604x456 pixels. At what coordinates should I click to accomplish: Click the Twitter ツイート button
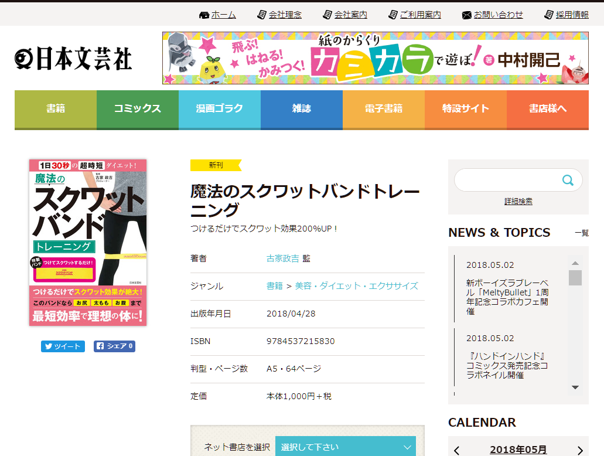coord(63,346)
